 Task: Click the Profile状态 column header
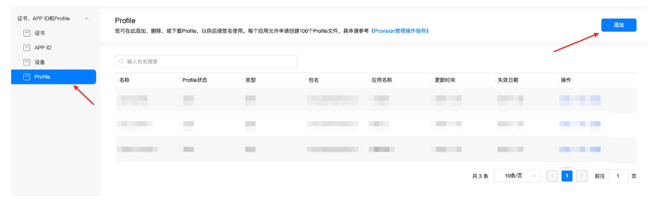[x=195, y=80]
